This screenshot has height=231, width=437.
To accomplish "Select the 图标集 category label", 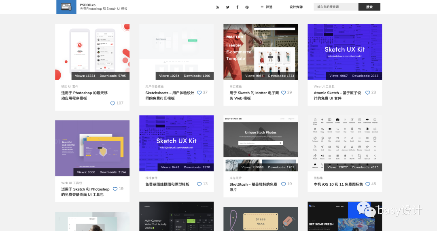I will click(x=318, y=178).
